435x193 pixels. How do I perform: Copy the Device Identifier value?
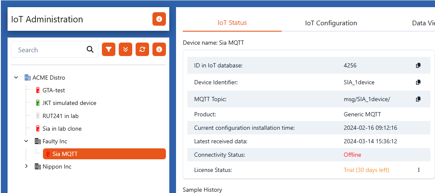pyautogui.click(x=418, y=82)
